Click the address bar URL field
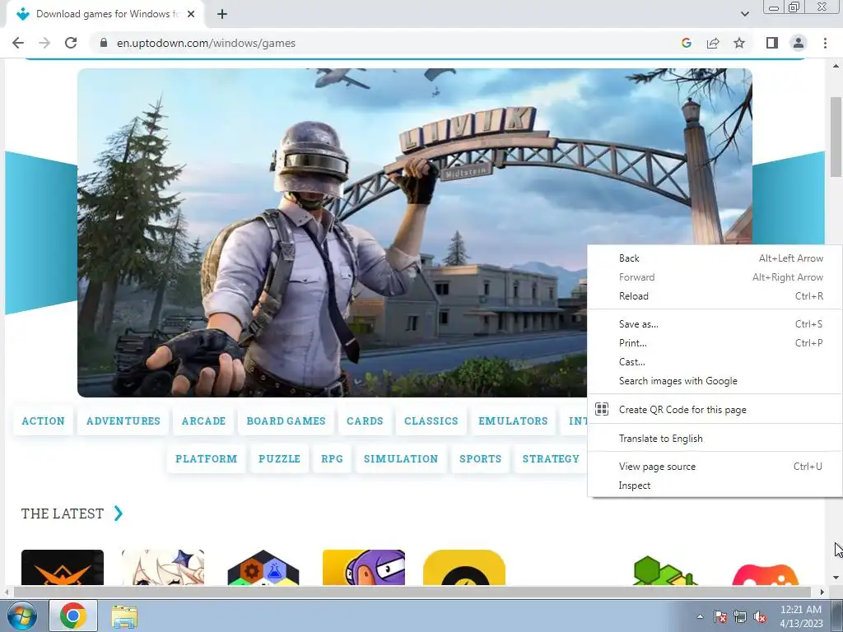843x632 pixels. 387,43
